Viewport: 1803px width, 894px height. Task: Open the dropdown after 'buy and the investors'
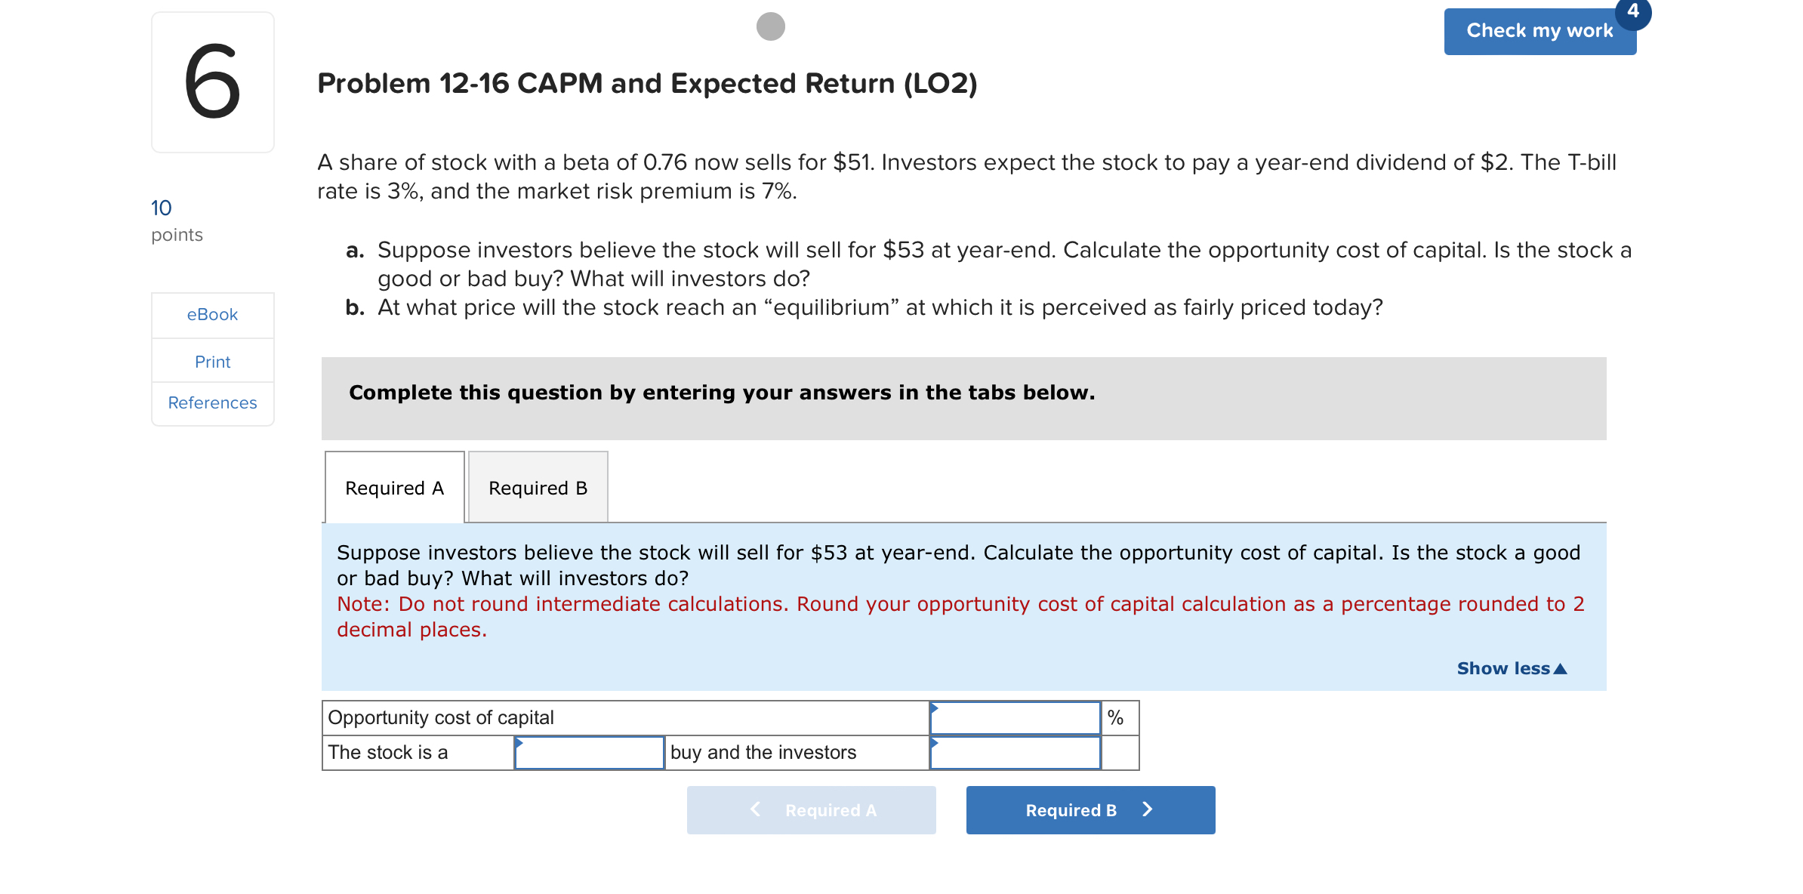1015,752
